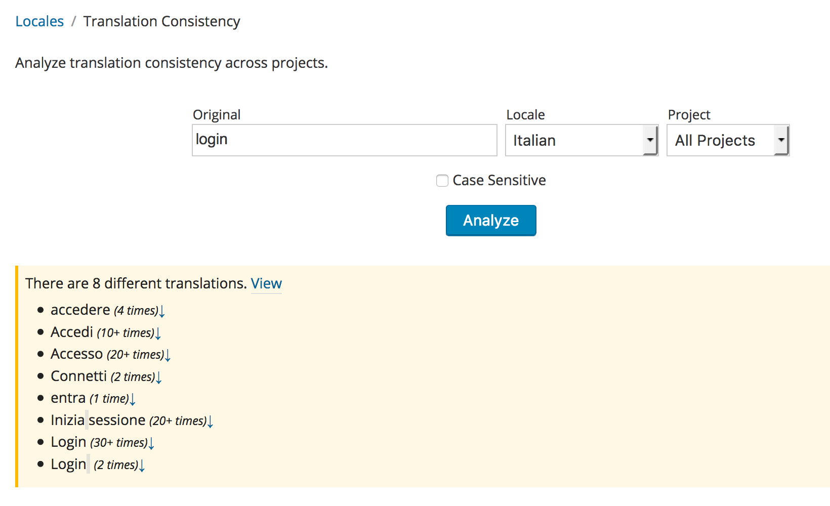830x506 pixels.
Task: Click the down arrow beside Accedi
Action: pyautogui.click(x=158, y=333)
